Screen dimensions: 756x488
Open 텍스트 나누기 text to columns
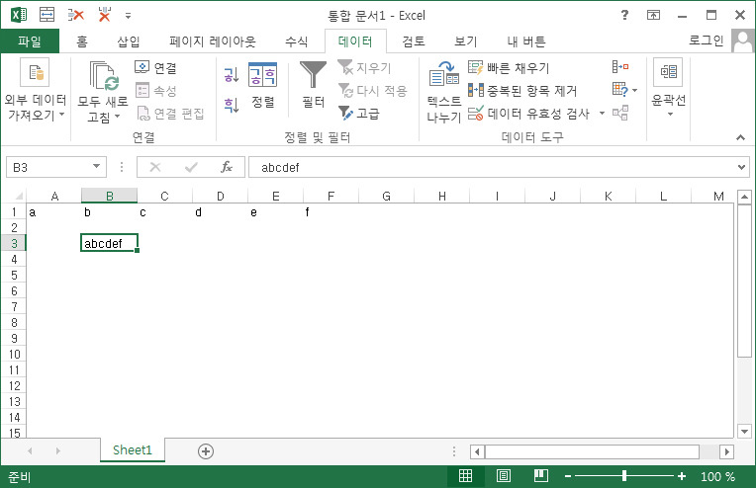pos(444,92)
